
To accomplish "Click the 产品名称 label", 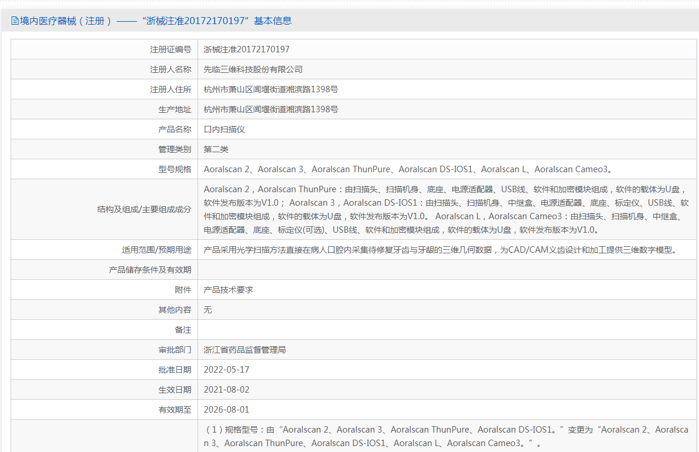I will 175,130.
